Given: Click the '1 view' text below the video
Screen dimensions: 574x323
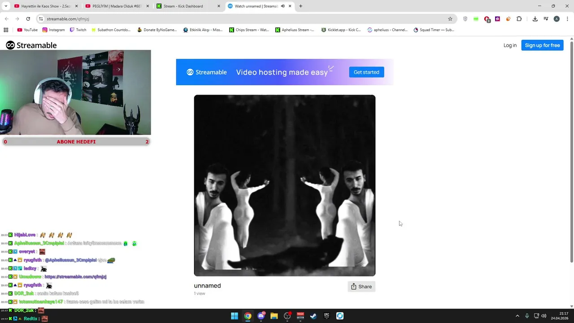Looking at the screenshot, I should click(x=200, y=293).
